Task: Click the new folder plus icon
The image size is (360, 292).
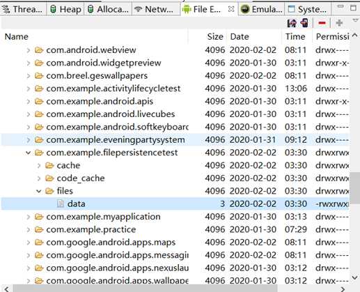Action: 339,23
